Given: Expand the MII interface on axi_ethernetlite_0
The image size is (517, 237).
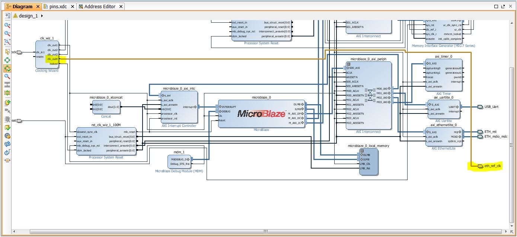Looking at the screenshot, I should pyautogui.click(x=460, y=132).
